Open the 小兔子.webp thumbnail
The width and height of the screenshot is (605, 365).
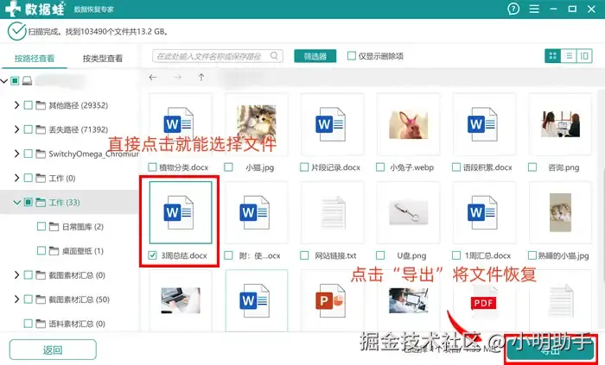(x=409, y=124)
